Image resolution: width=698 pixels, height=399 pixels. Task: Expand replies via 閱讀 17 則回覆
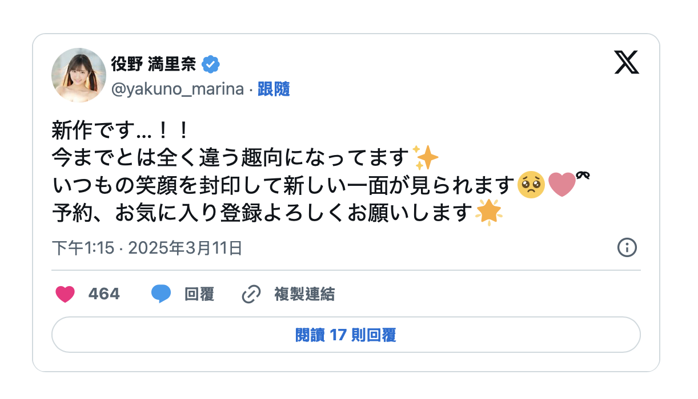point(346,335)
